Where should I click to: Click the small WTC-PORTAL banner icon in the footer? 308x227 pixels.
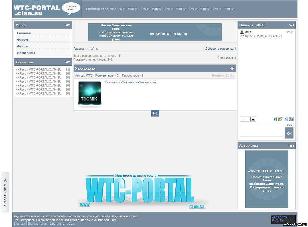click(283, 219)
